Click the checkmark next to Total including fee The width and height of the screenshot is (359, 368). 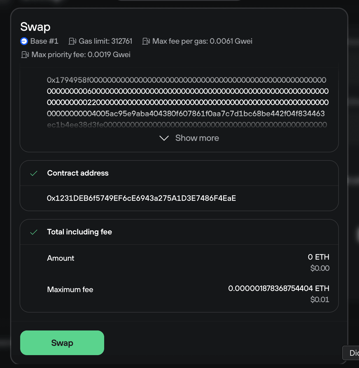pos(34,232)
